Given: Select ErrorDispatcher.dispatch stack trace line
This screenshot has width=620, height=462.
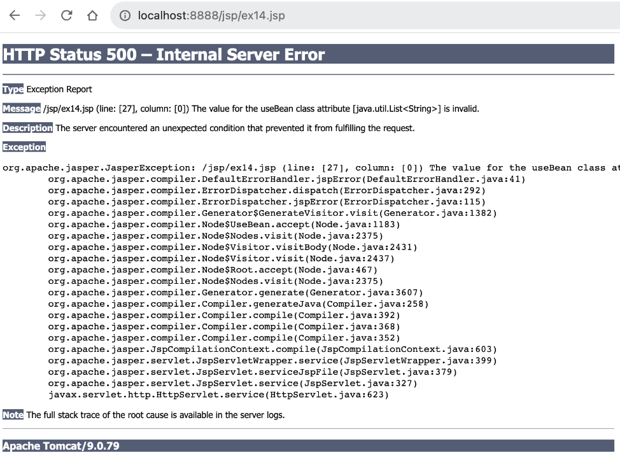Looking at the screenshot, I should tap(267, 190).
